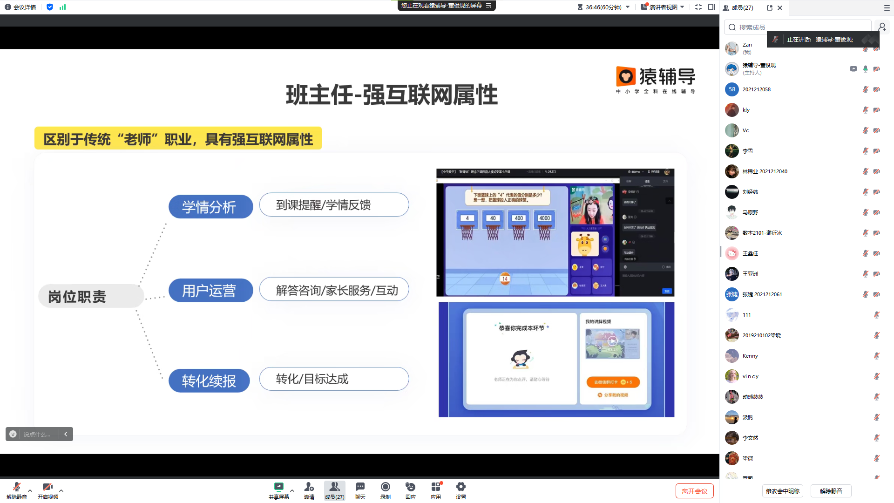Click the 离开会议 leave meeting button
This screenshot has width=894, height=503.
[694, 491]
